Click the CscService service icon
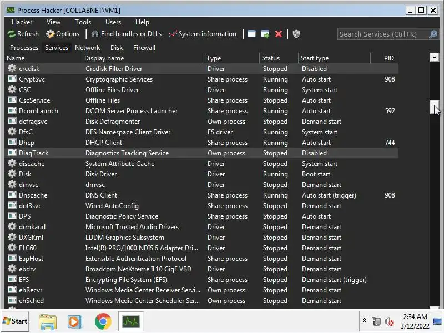Viewport: 444px width, 333px height. pyautogui.click(x=12, y=100)
